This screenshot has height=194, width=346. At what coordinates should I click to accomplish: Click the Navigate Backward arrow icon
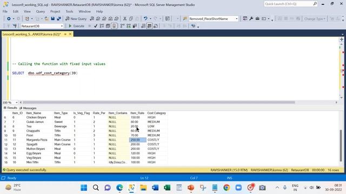9,19
